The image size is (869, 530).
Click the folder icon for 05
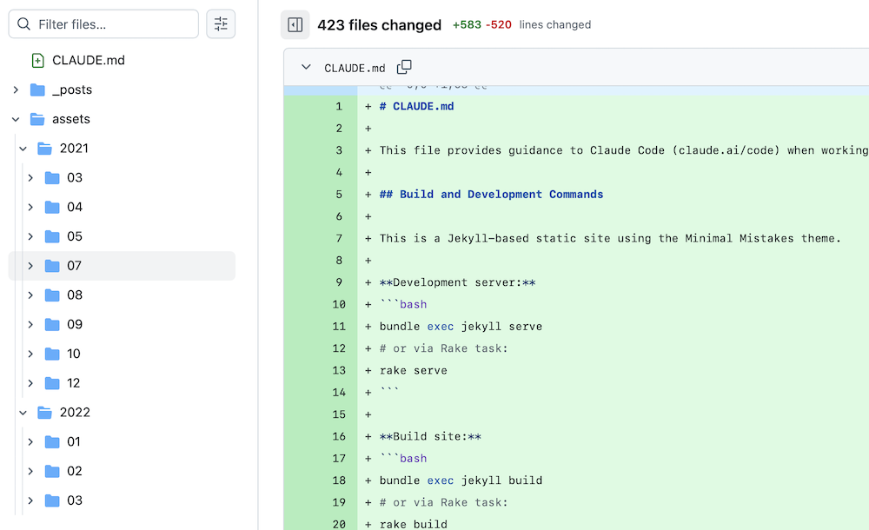pyautogui.click(x=52, y=236)
